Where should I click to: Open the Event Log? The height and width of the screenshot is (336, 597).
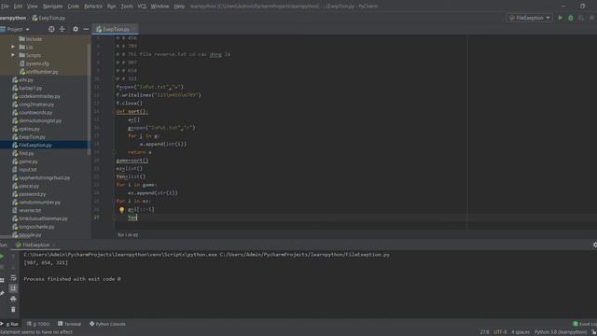pos(586,324)
